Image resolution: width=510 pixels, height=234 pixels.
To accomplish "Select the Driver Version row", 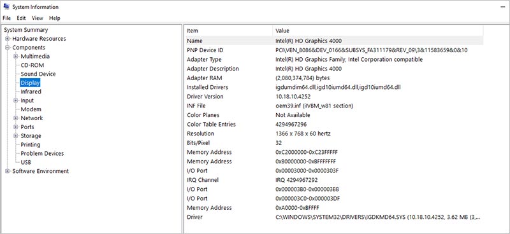I will [x=334, y=97].
